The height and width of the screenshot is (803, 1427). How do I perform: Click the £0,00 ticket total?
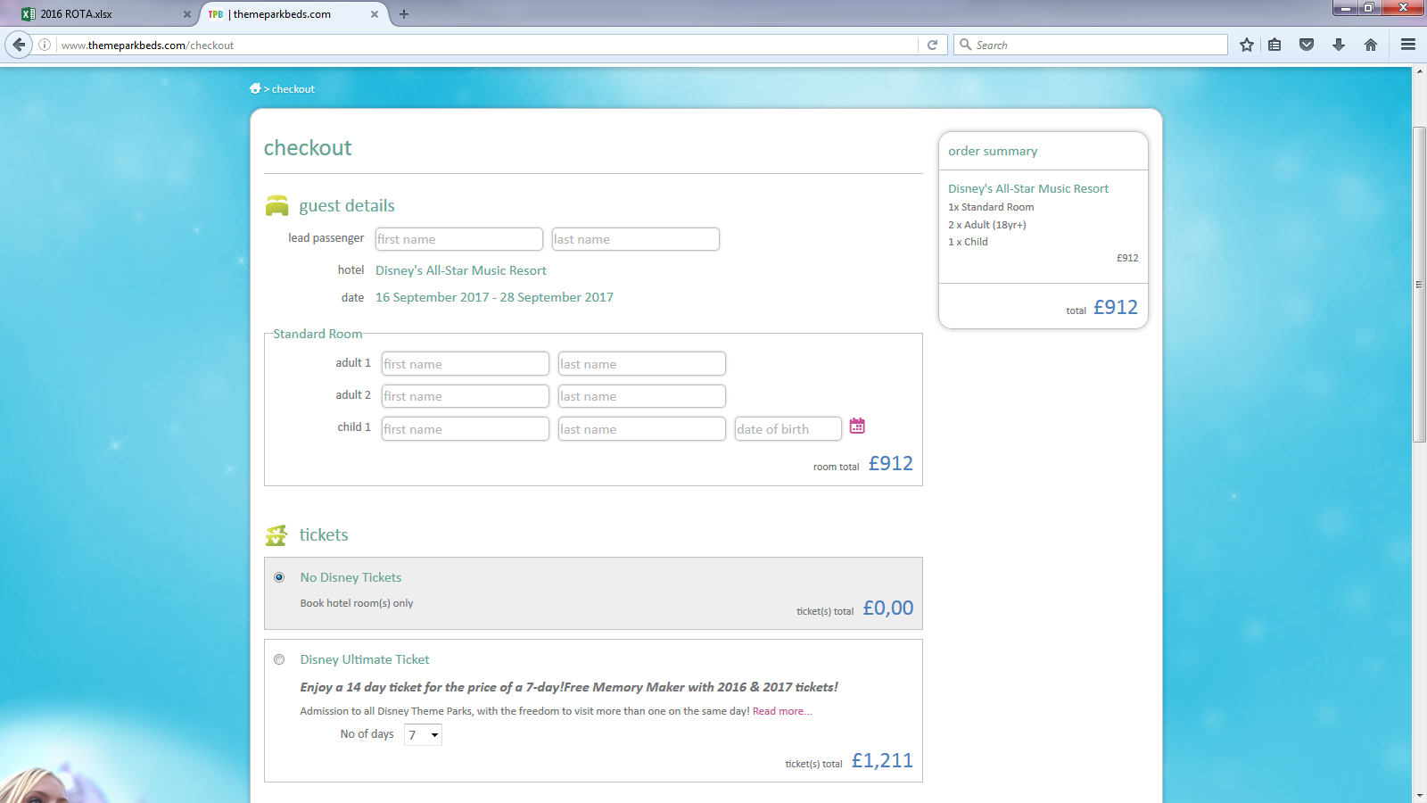(x=888, y=608)
